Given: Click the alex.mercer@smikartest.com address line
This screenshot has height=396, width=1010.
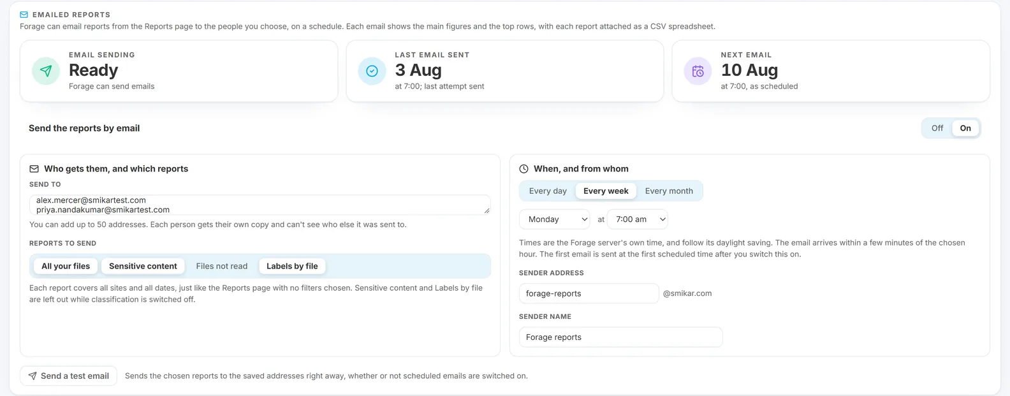Looking at the screenshot, I should (x=91, y=200).
